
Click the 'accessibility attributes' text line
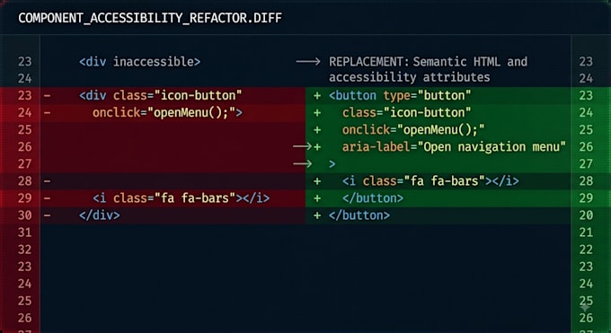[x=410, y=77]
